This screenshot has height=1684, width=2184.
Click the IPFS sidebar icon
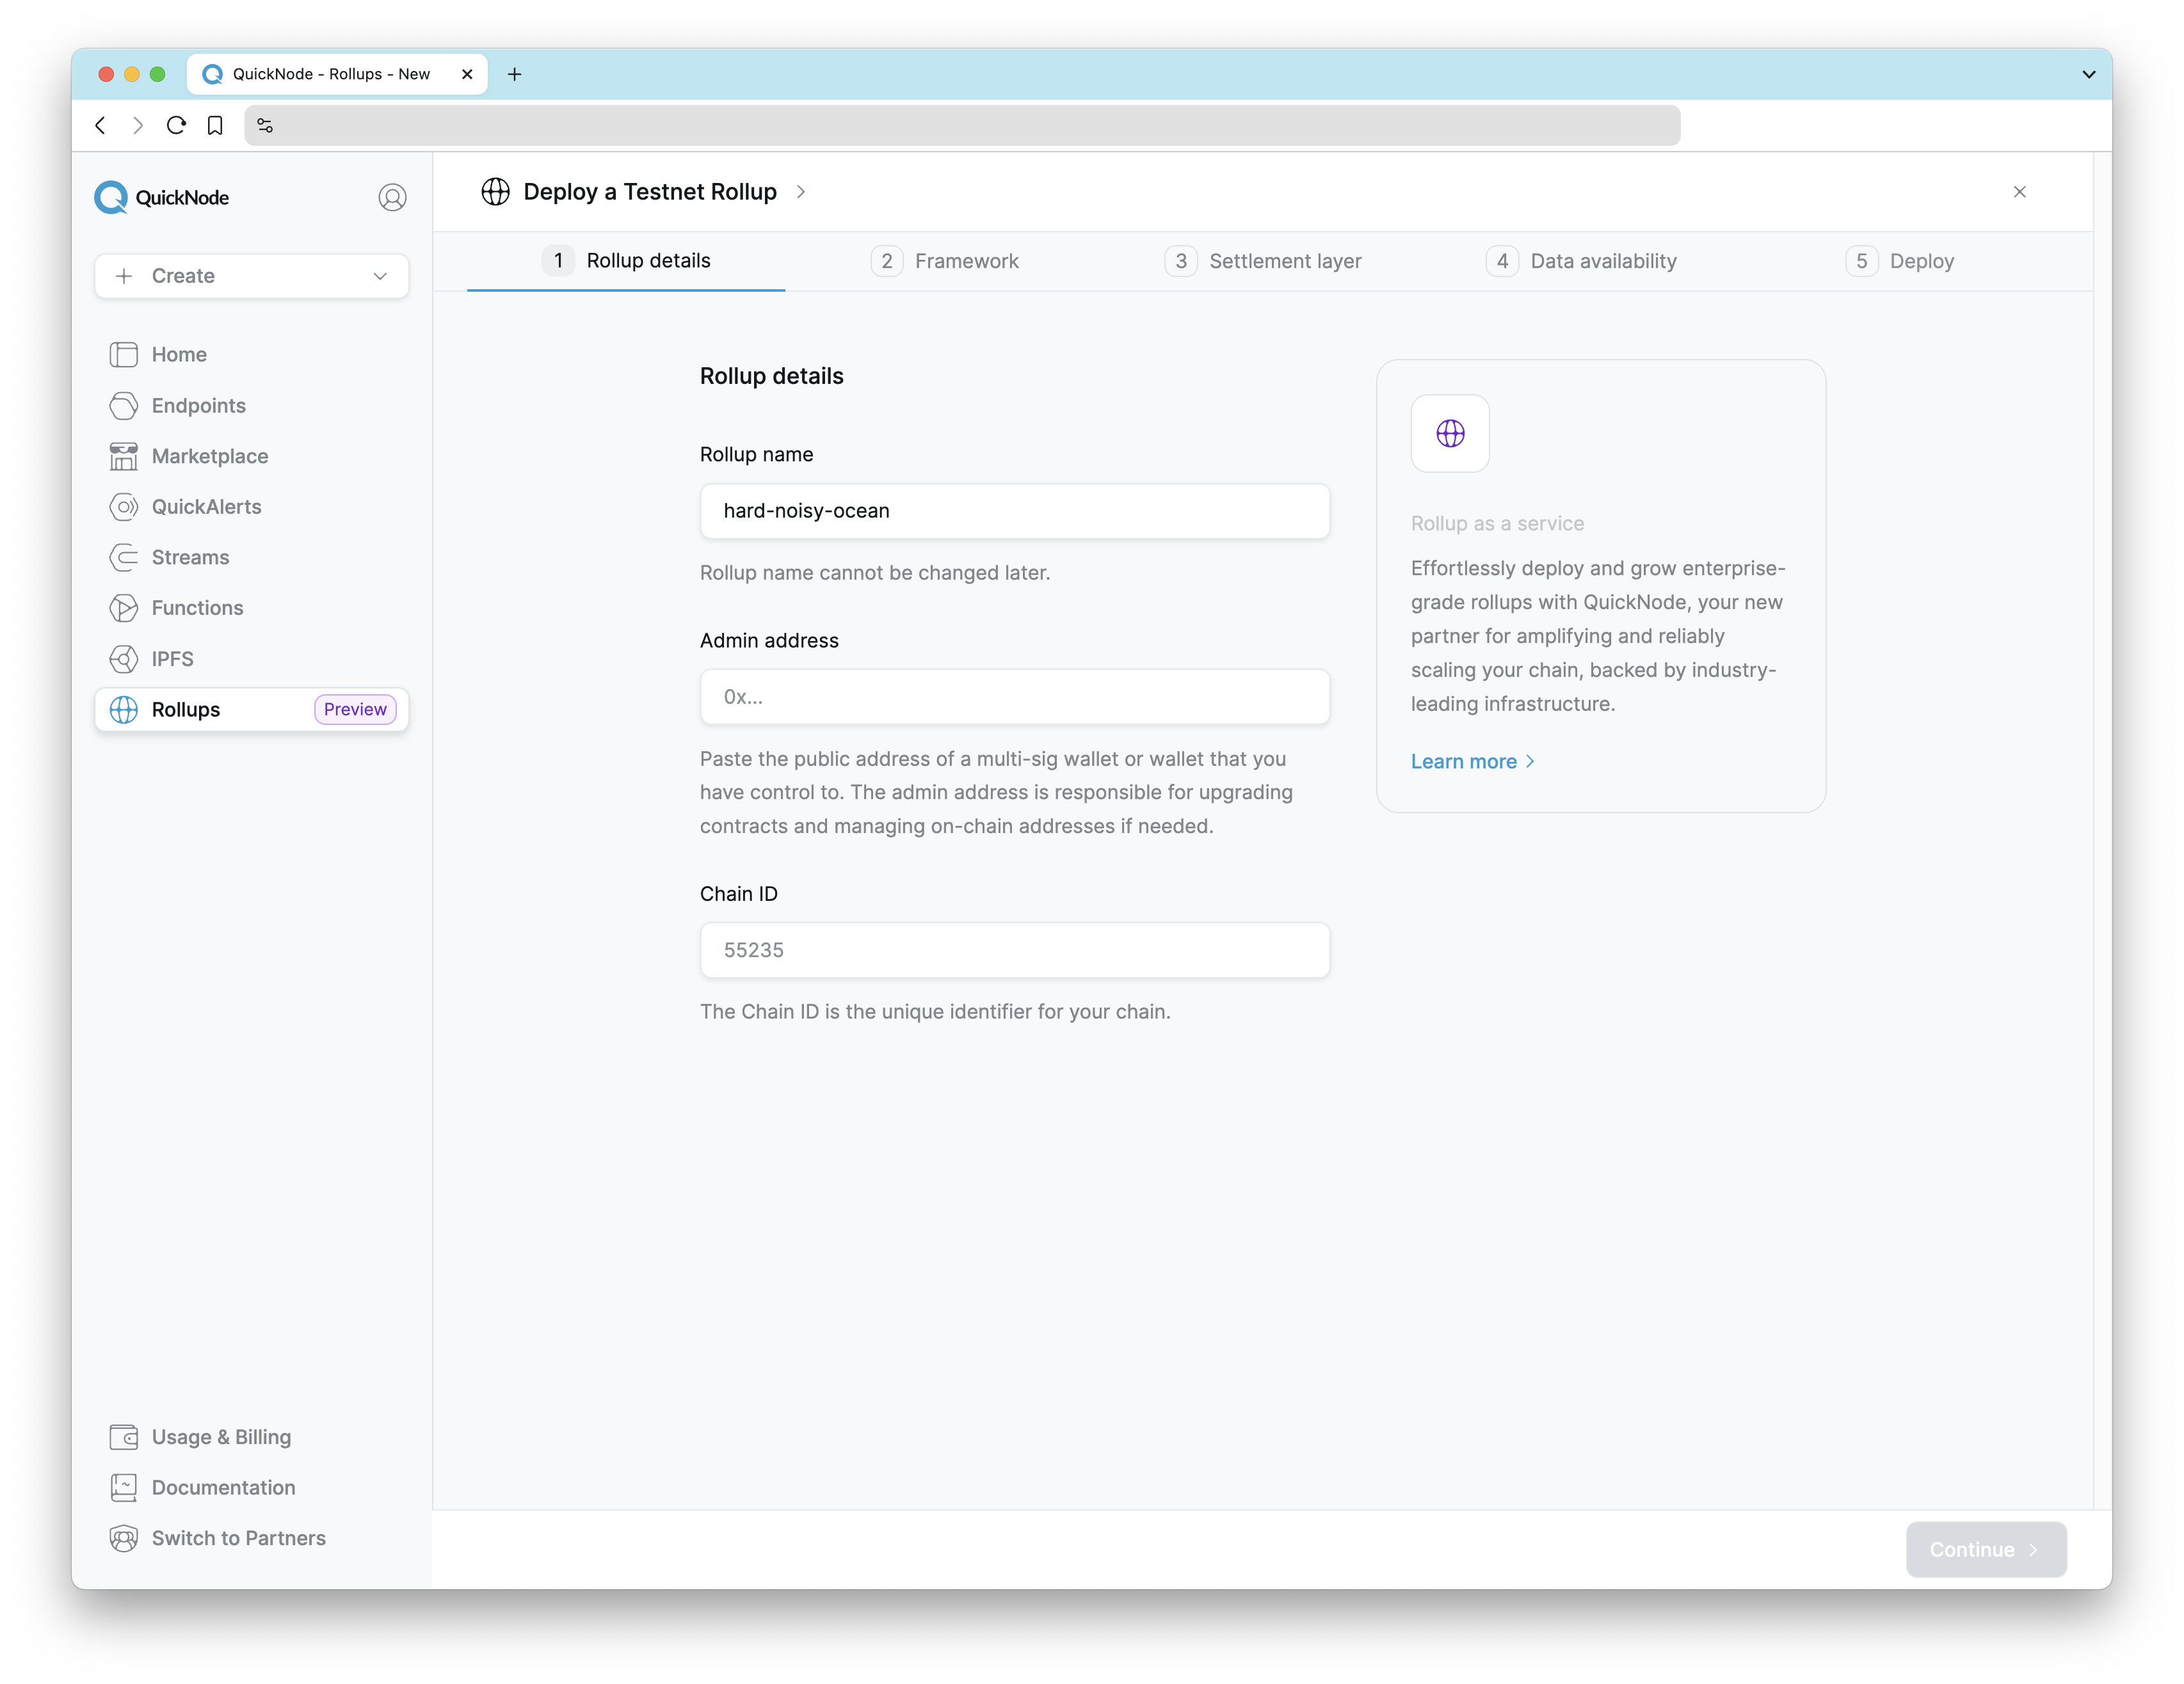(x=124, y=660)
